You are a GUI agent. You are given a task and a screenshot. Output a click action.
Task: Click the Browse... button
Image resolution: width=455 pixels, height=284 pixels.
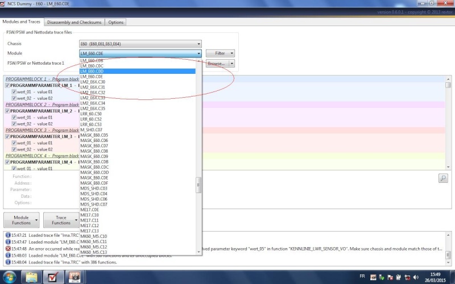(218, 63)
